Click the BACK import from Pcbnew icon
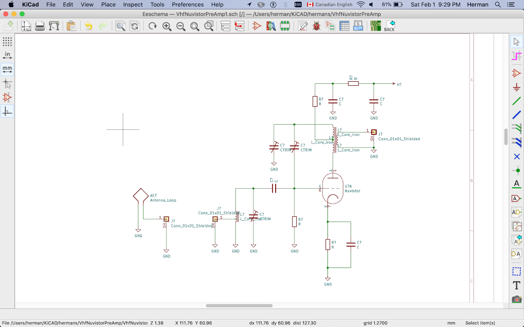 [390, 26]
